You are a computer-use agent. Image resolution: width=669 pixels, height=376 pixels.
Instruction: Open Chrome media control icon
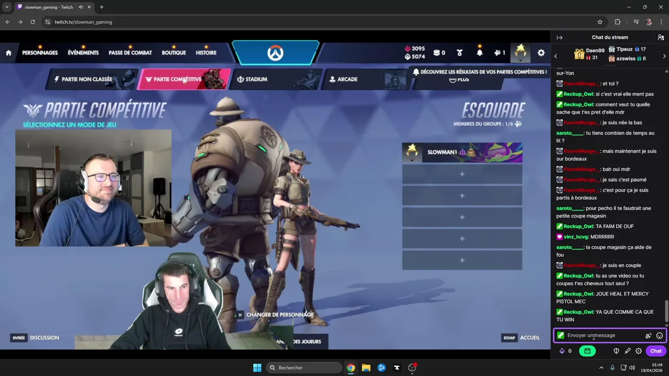click(636, 22)
